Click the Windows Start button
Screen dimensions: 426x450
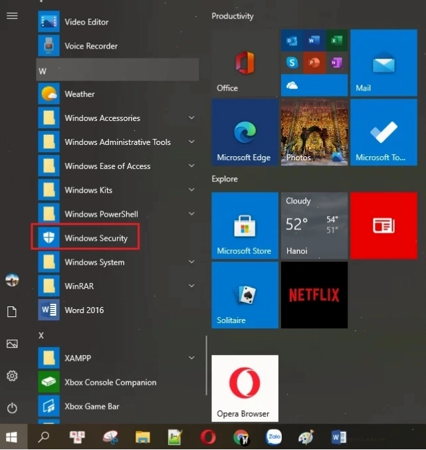coord(12,437)
